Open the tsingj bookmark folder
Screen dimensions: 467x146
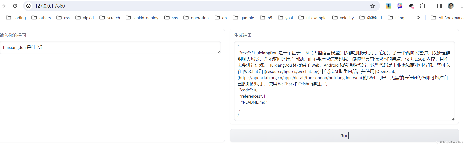pos(397,18)
